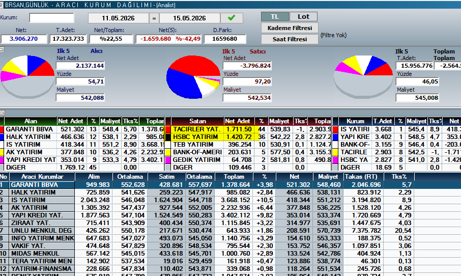The image size is (461, 276).
Task: Sort main table by Alim column
Action: (94, 177)
